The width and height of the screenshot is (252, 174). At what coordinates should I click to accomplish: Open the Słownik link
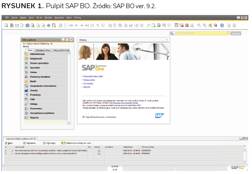87,87
